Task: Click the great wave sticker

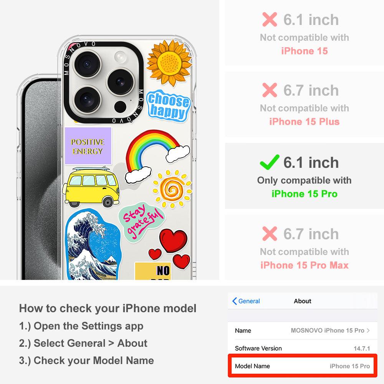Action: 93,244
